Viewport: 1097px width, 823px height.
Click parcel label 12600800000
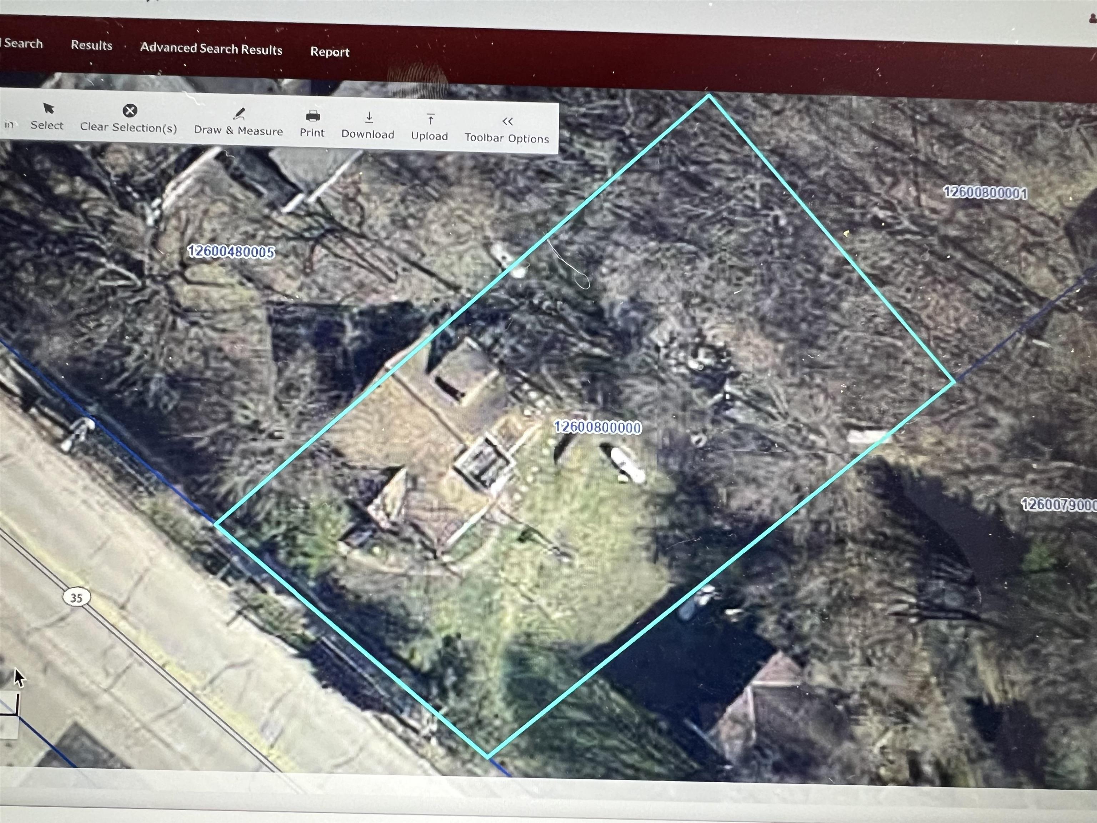pos(597,427)
